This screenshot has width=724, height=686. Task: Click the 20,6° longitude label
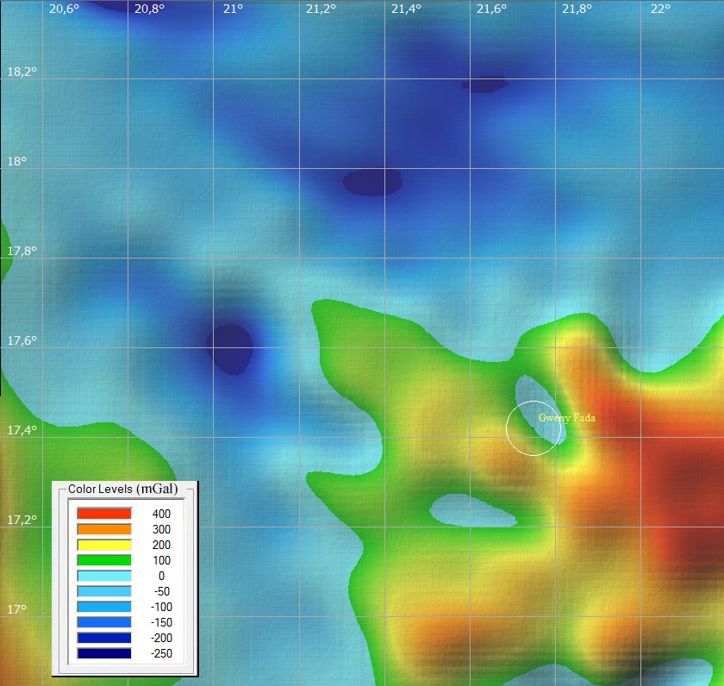coord(64,9)
